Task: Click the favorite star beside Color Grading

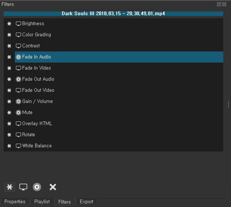Action: (x=9, y=35)
